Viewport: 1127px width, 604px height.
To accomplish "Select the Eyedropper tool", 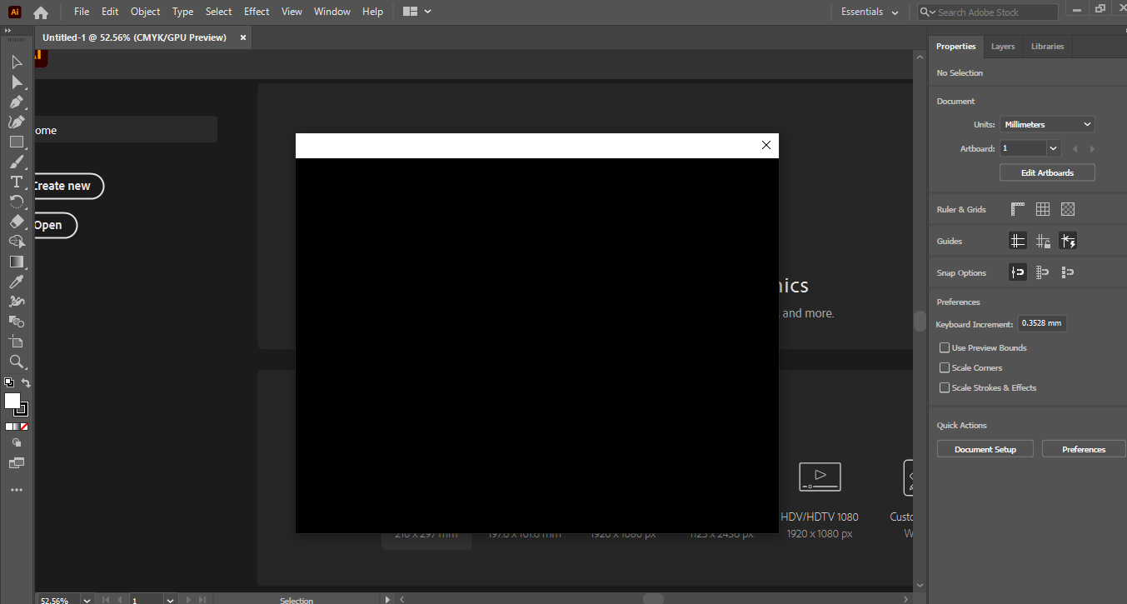I will coord(17,282).
